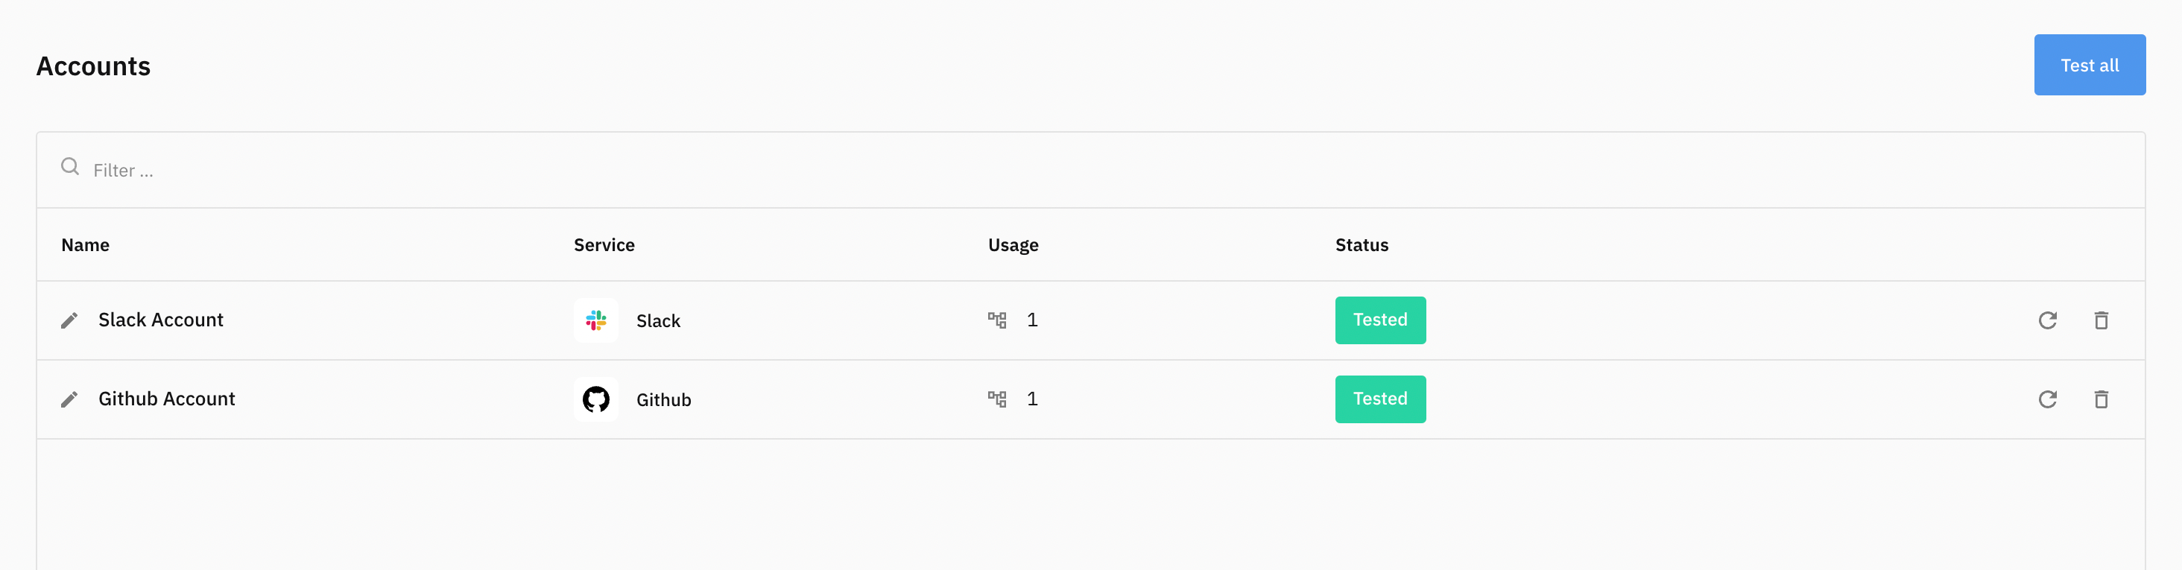The image size is (2182, 570).
Task: Click Github Account usage workflow icon
Action: (x=997, y=399)
